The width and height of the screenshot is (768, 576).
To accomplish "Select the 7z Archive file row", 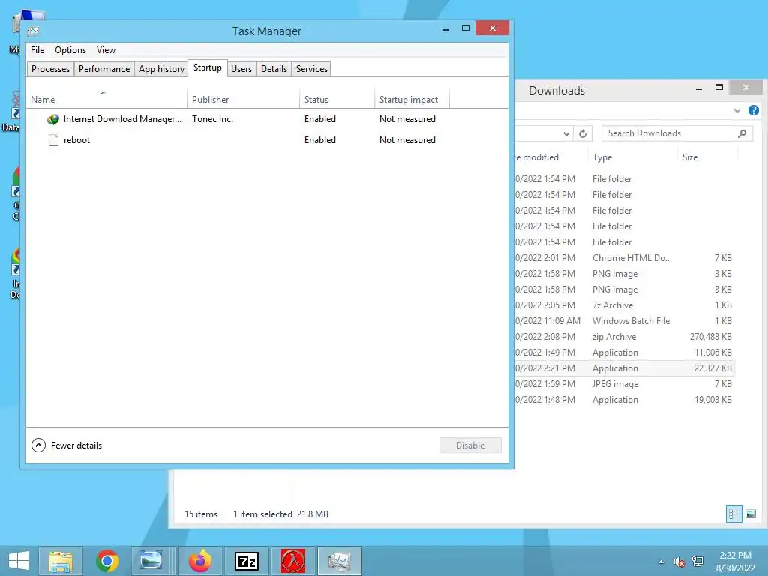I will pos(625,305).
